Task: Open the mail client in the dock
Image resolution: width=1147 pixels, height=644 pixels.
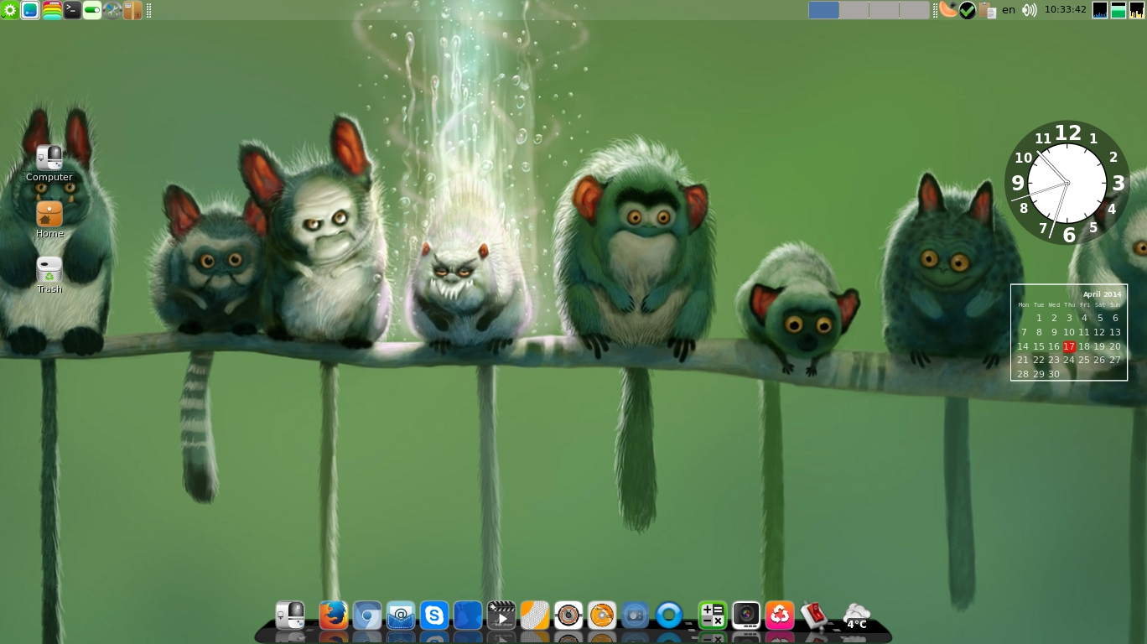Action: point(401,615)
